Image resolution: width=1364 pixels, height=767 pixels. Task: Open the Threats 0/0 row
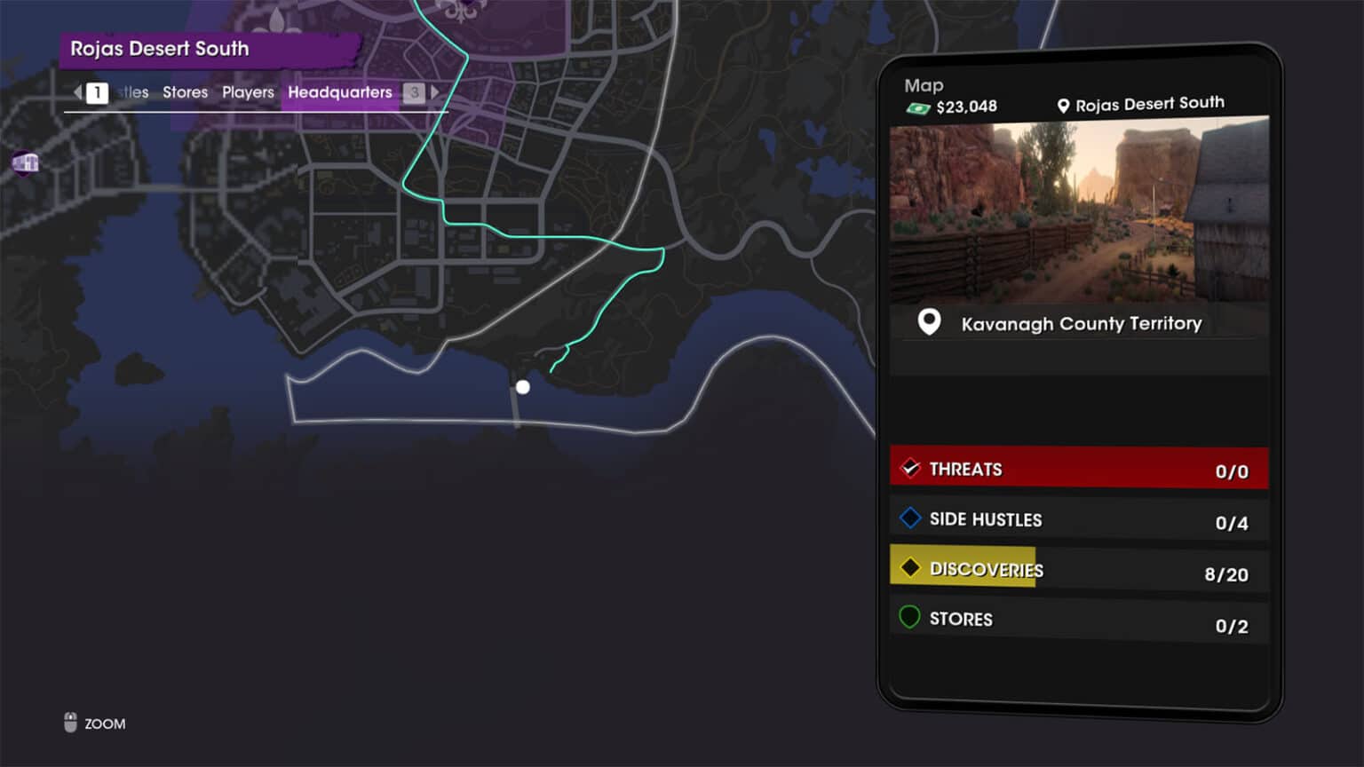click(1079, 469)
